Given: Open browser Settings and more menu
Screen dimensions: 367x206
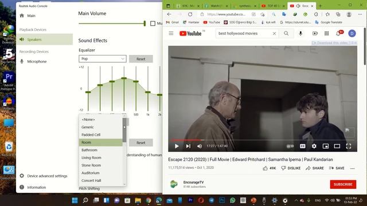Looking at the screenshot, I should (360, 14).
